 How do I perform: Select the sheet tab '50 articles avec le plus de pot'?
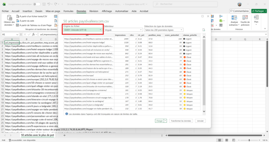[37, 135]
